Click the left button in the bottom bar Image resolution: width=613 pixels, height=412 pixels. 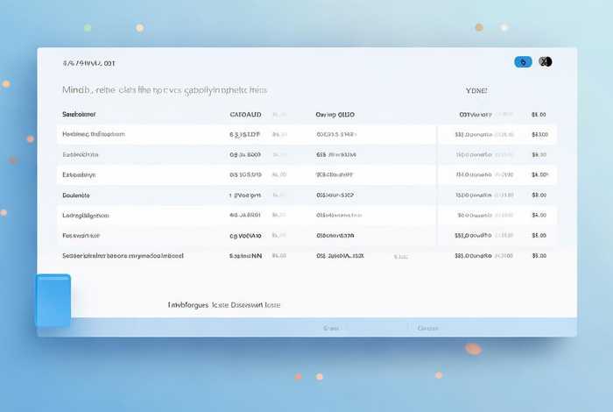[x=331, y=328]
